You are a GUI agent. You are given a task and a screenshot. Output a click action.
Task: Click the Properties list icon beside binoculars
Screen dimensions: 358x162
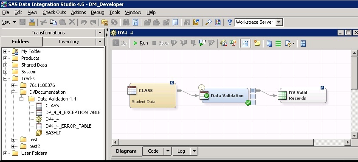pyautogui.click(x=135, y=22)
